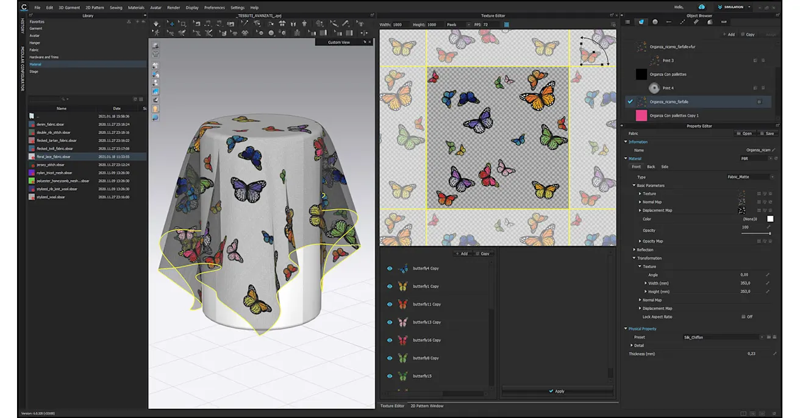Expand the Reflection section
This screenshot has height=418, width=800.
pos(634,250)
